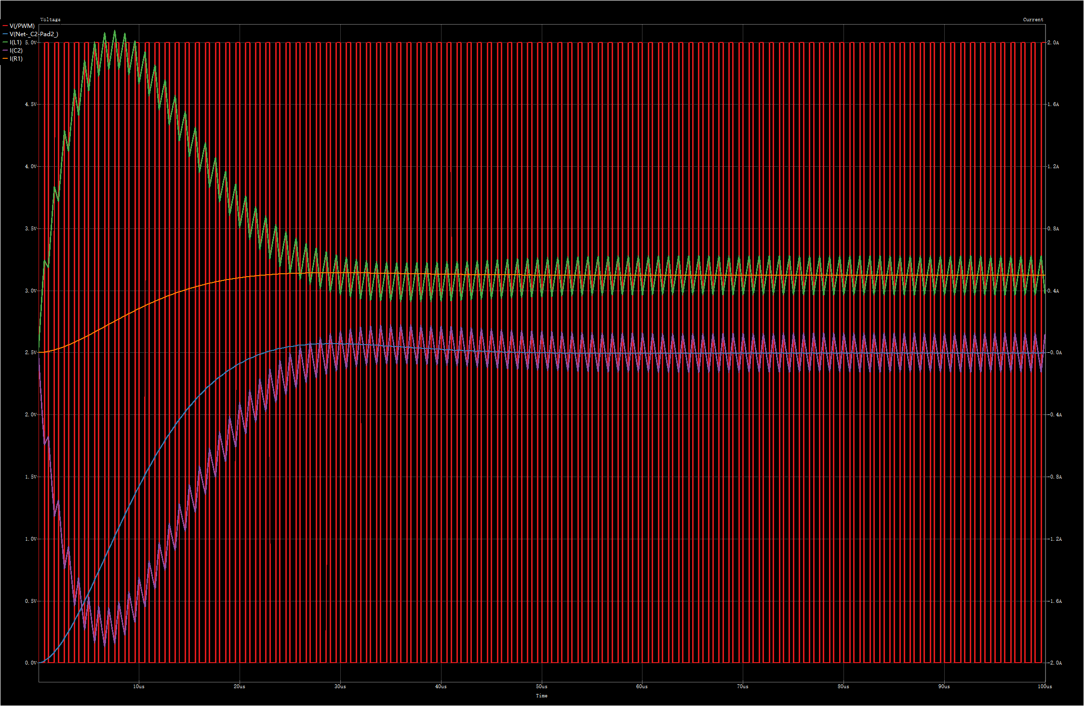Click the red V(/PWM) color marker
1084x706 pixels.
tap(5, 26)
